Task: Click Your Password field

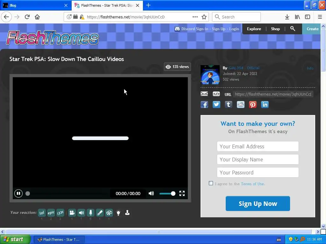Action: [258, 173]
